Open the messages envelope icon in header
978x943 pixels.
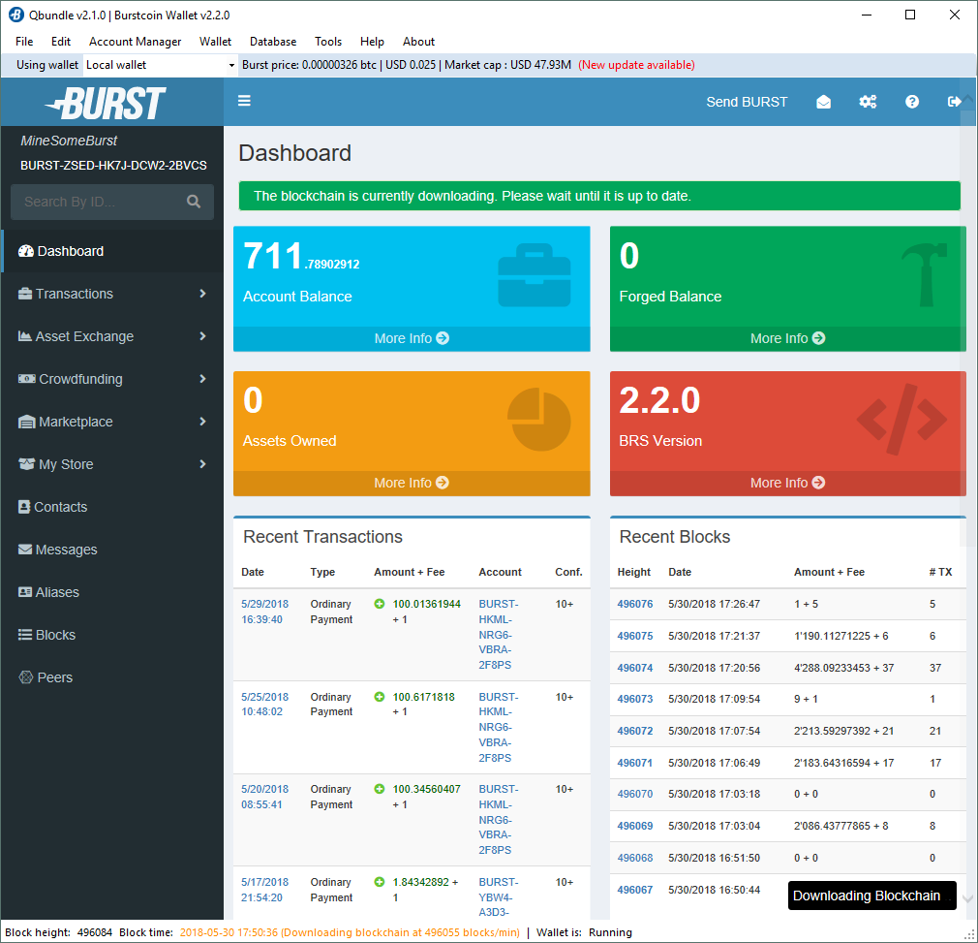click(x=823, y=102)
